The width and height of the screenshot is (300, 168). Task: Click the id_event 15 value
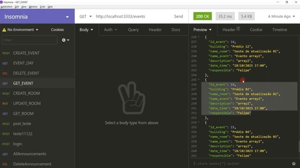[x=232, y=127]
